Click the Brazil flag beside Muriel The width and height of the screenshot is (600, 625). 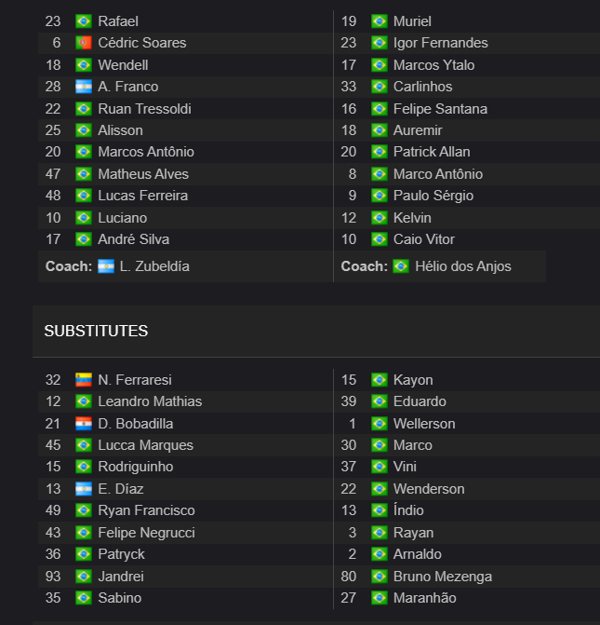pyautogui.click(x=380, y=21)
